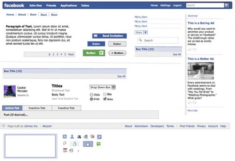Expand the plus button next to Share
The image size is (235, 161).
(145, 32)
